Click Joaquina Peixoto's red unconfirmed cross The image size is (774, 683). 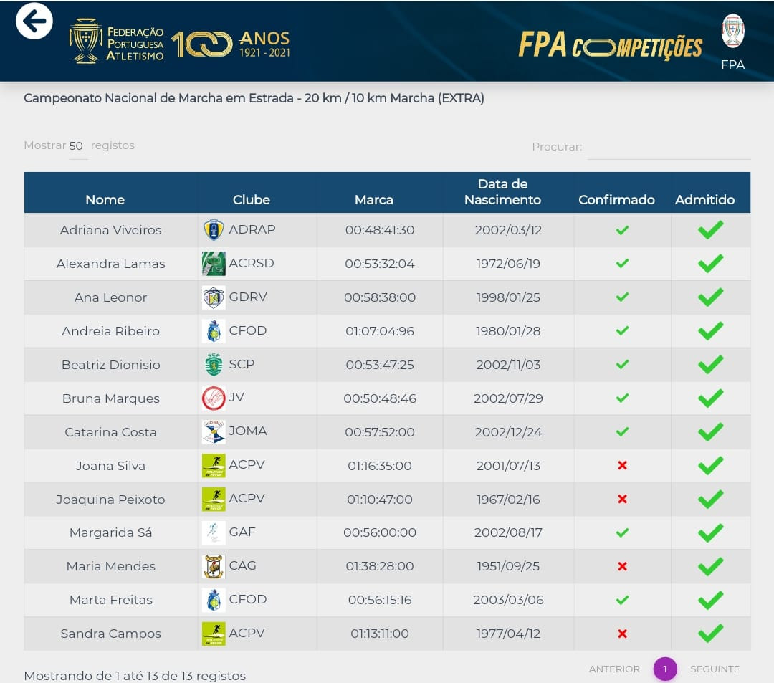[x=622, y=499]
